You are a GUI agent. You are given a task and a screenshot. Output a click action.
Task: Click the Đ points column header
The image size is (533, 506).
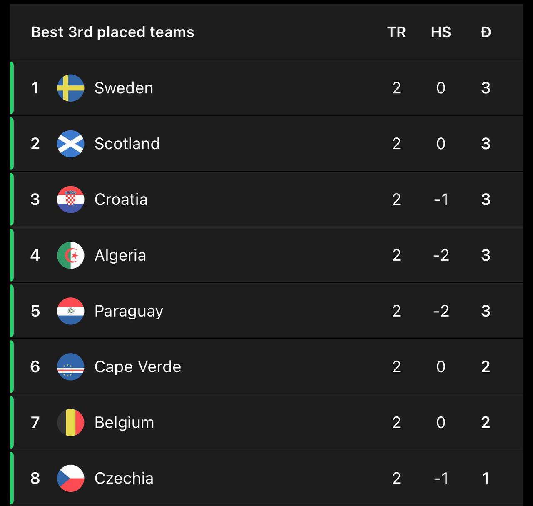486,32
